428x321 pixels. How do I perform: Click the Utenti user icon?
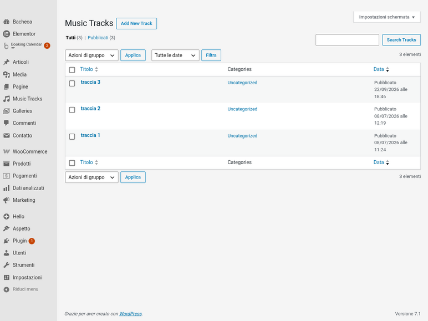pyautogui.click(x=6, y=253)
